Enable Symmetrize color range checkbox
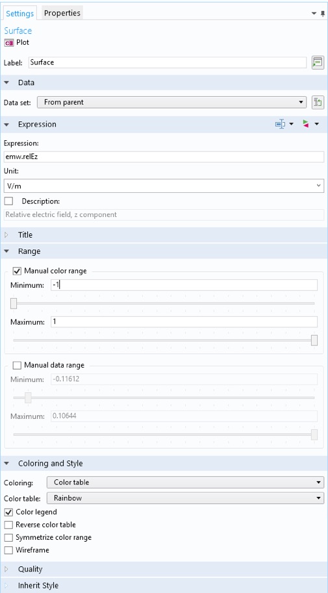The height and width of the screenshot is (593, 328). click(x=8, y=537)
